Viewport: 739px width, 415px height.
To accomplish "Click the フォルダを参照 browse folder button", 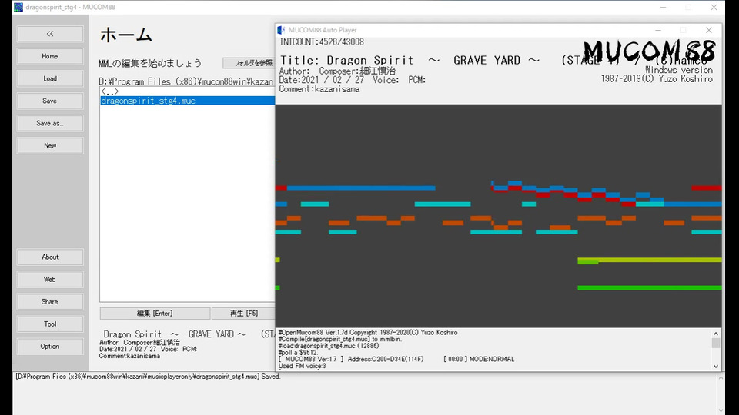I will pos(249,63).
